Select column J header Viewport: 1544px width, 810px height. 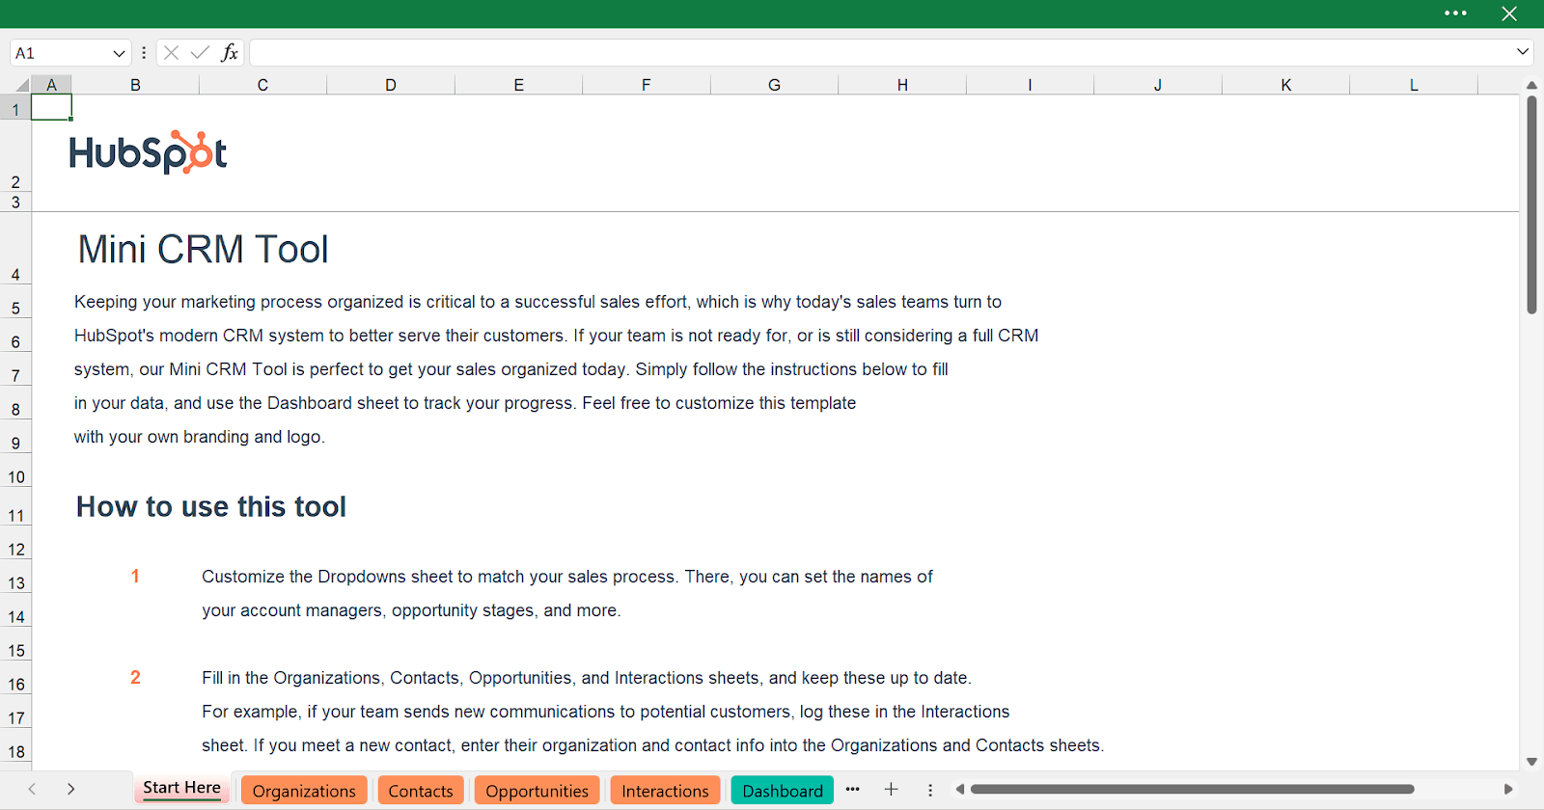point(1158,85)
